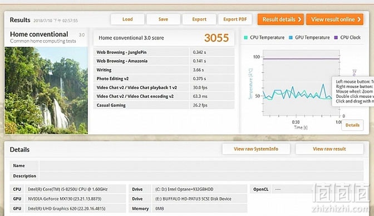Click the Home conventional 3.0 score label
374x216 pixels.
(x=131, y=38)
